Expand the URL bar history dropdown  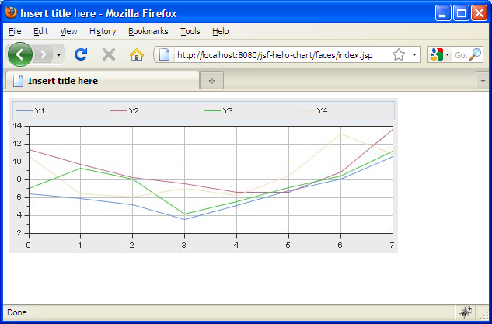point(414,55)
